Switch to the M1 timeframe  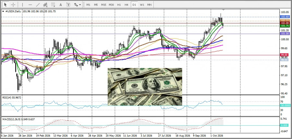pos(88,5)
